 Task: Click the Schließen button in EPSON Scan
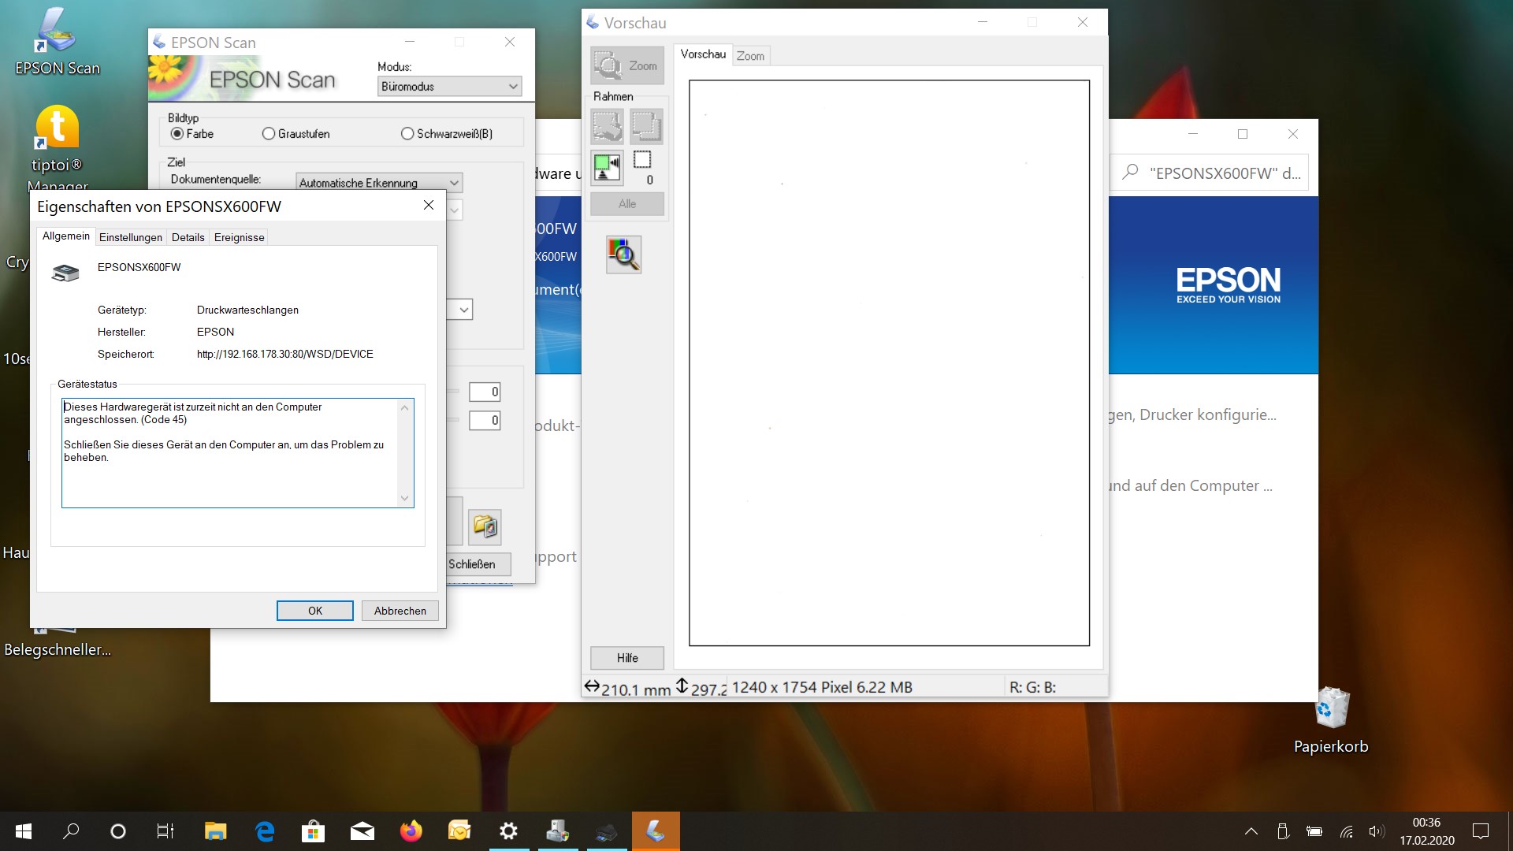pos(478,564)
